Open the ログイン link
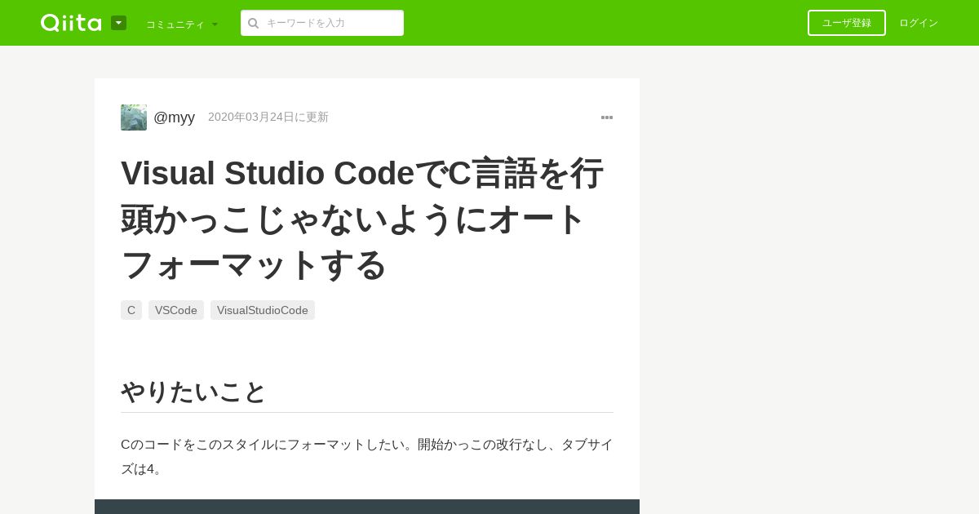Screen dimensions: 979x514 [x=919, y=23]
